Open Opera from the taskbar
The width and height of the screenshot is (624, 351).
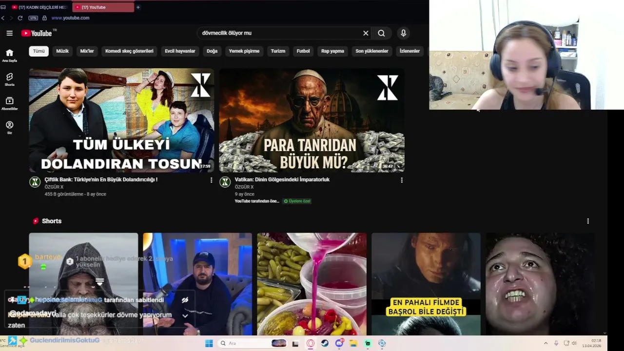click(311, 343)
